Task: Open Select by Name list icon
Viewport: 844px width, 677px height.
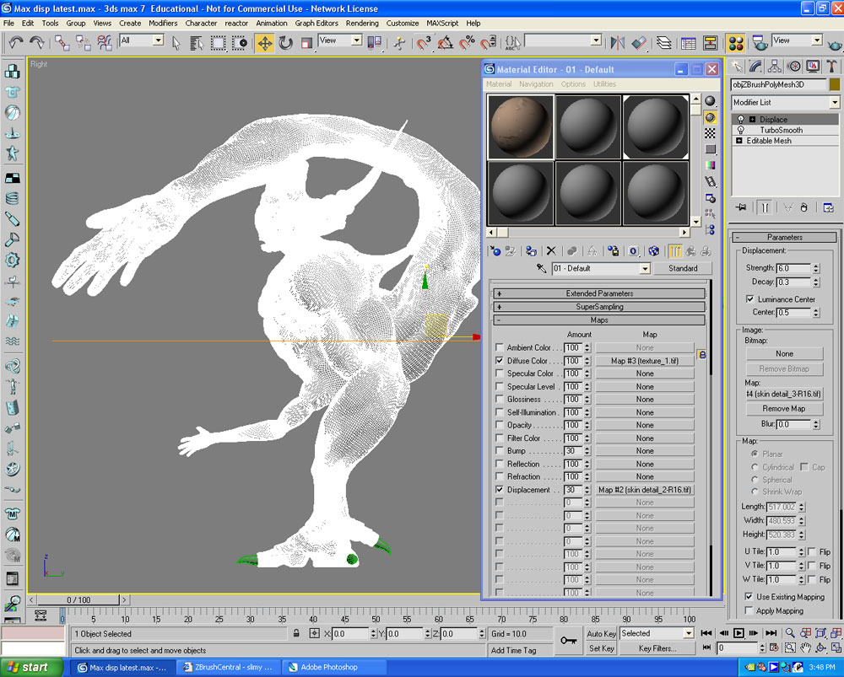Action: 197,43
